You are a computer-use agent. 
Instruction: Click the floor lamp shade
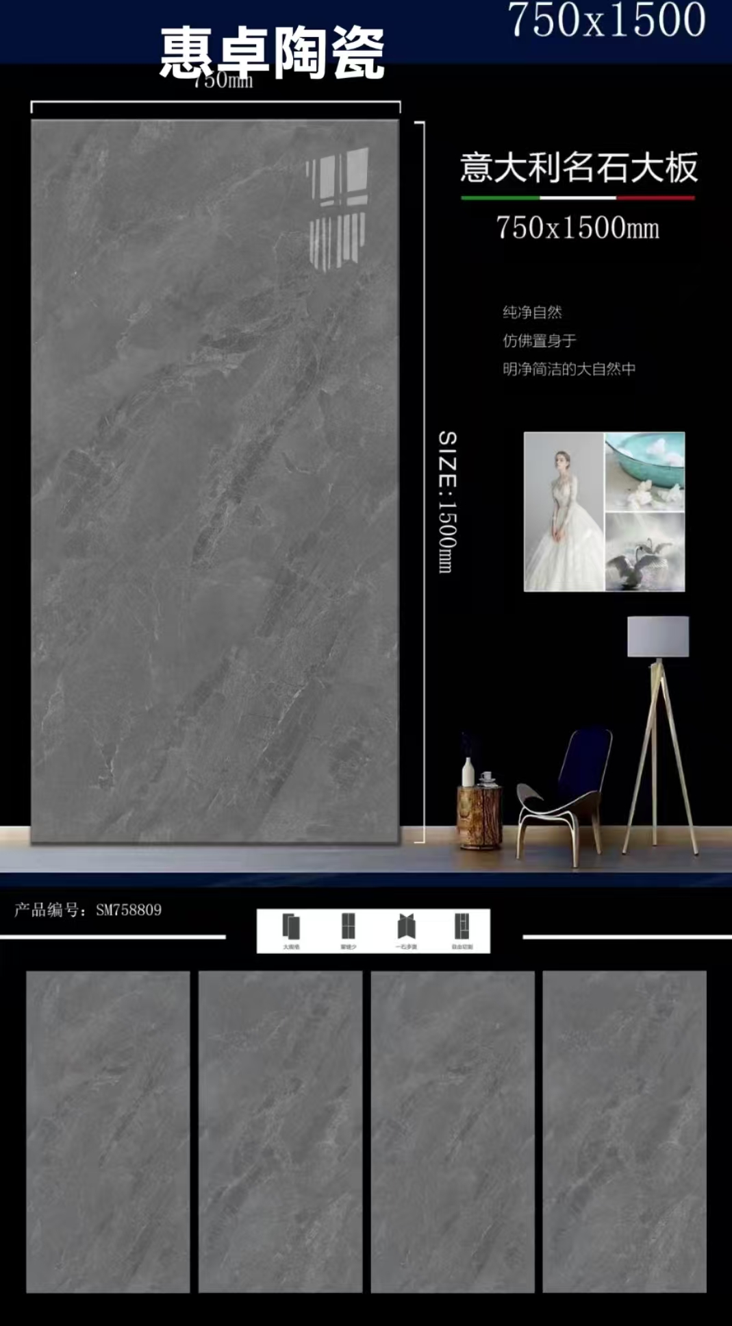click(658, 637)
